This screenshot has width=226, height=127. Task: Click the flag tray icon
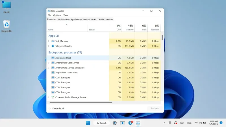(170, 123)
